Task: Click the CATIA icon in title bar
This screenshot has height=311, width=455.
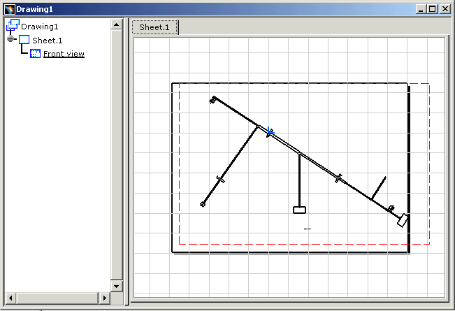Action: pos(9,9)
